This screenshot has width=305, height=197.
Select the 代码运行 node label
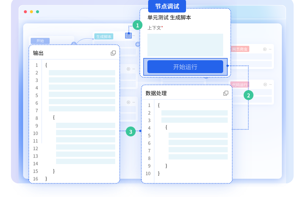tap(239, 84)
